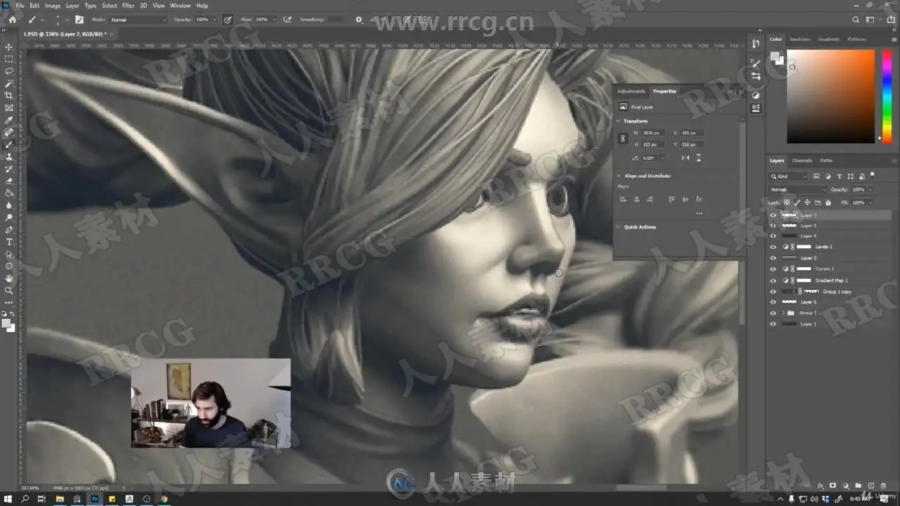Switch to the Adjustments tab
The width and height of the screenshot is (900, 506).
631,91
